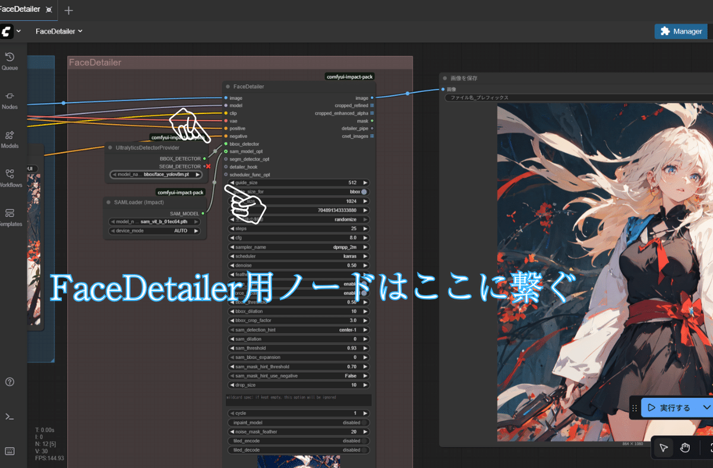Toggle force_inpaint off in FaceDetailer node

[x=298, y=293]
